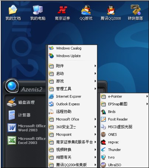Expand the Micropoint submenu arrow

[95, 134]
